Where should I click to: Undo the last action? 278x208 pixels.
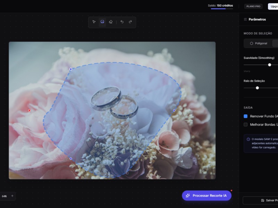click(122, 22)
